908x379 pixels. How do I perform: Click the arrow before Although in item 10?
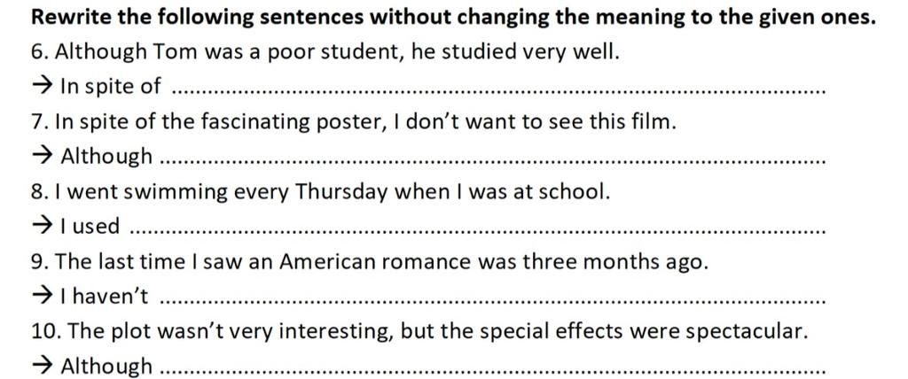tap(41, 366)
